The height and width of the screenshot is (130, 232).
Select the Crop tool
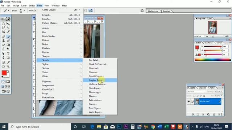[3, 32]
